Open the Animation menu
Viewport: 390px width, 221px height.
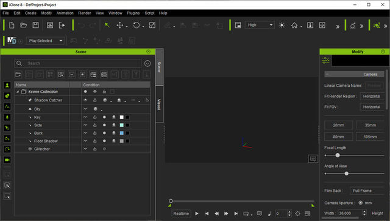65,13
